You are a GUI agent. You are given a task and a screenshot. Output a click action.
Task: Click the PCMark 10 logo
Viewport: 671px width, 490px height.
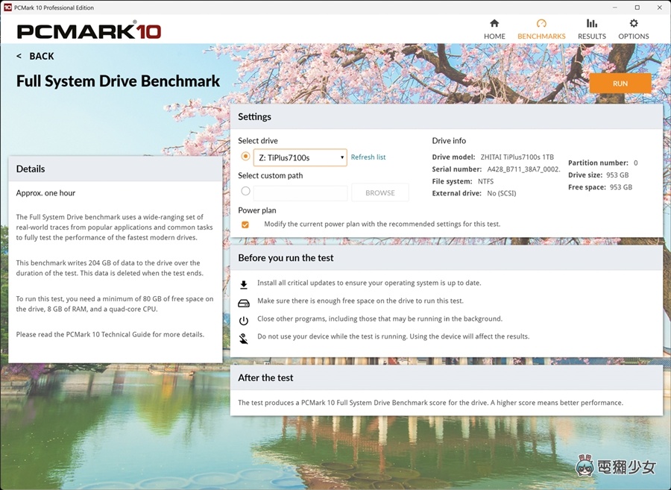(x=89, y=31)
